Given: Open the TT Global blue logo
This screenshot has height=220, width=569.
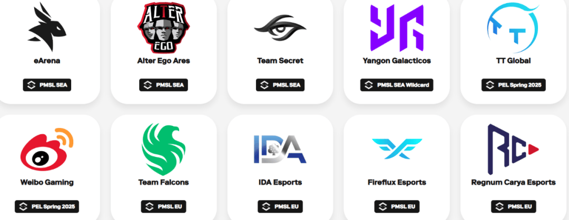Looking at the screenshot, I should [513, 27].
